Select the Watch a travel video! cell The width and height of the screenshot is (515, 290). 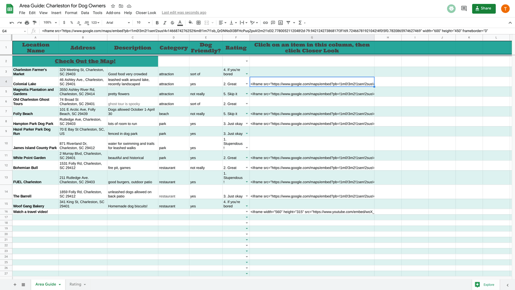pyautogui.click(x=35, y=212)
